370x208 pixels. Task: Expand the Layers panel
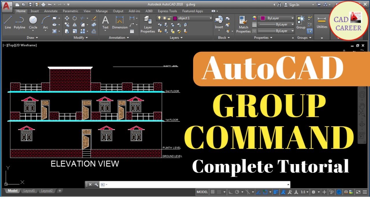coord(176,38)
